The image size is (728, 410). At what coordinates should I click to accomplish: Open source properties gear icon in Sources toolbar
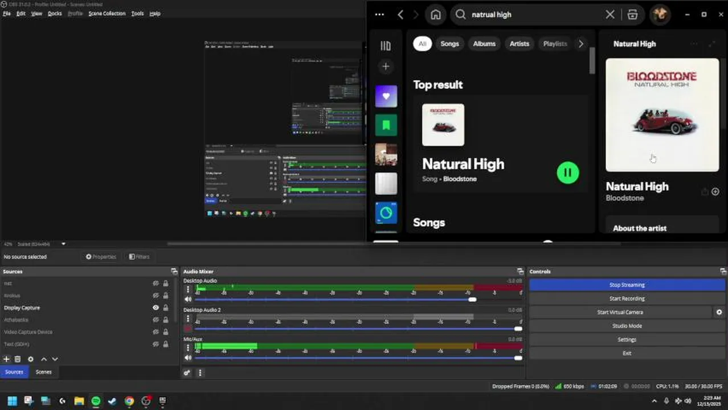[31, 359]
